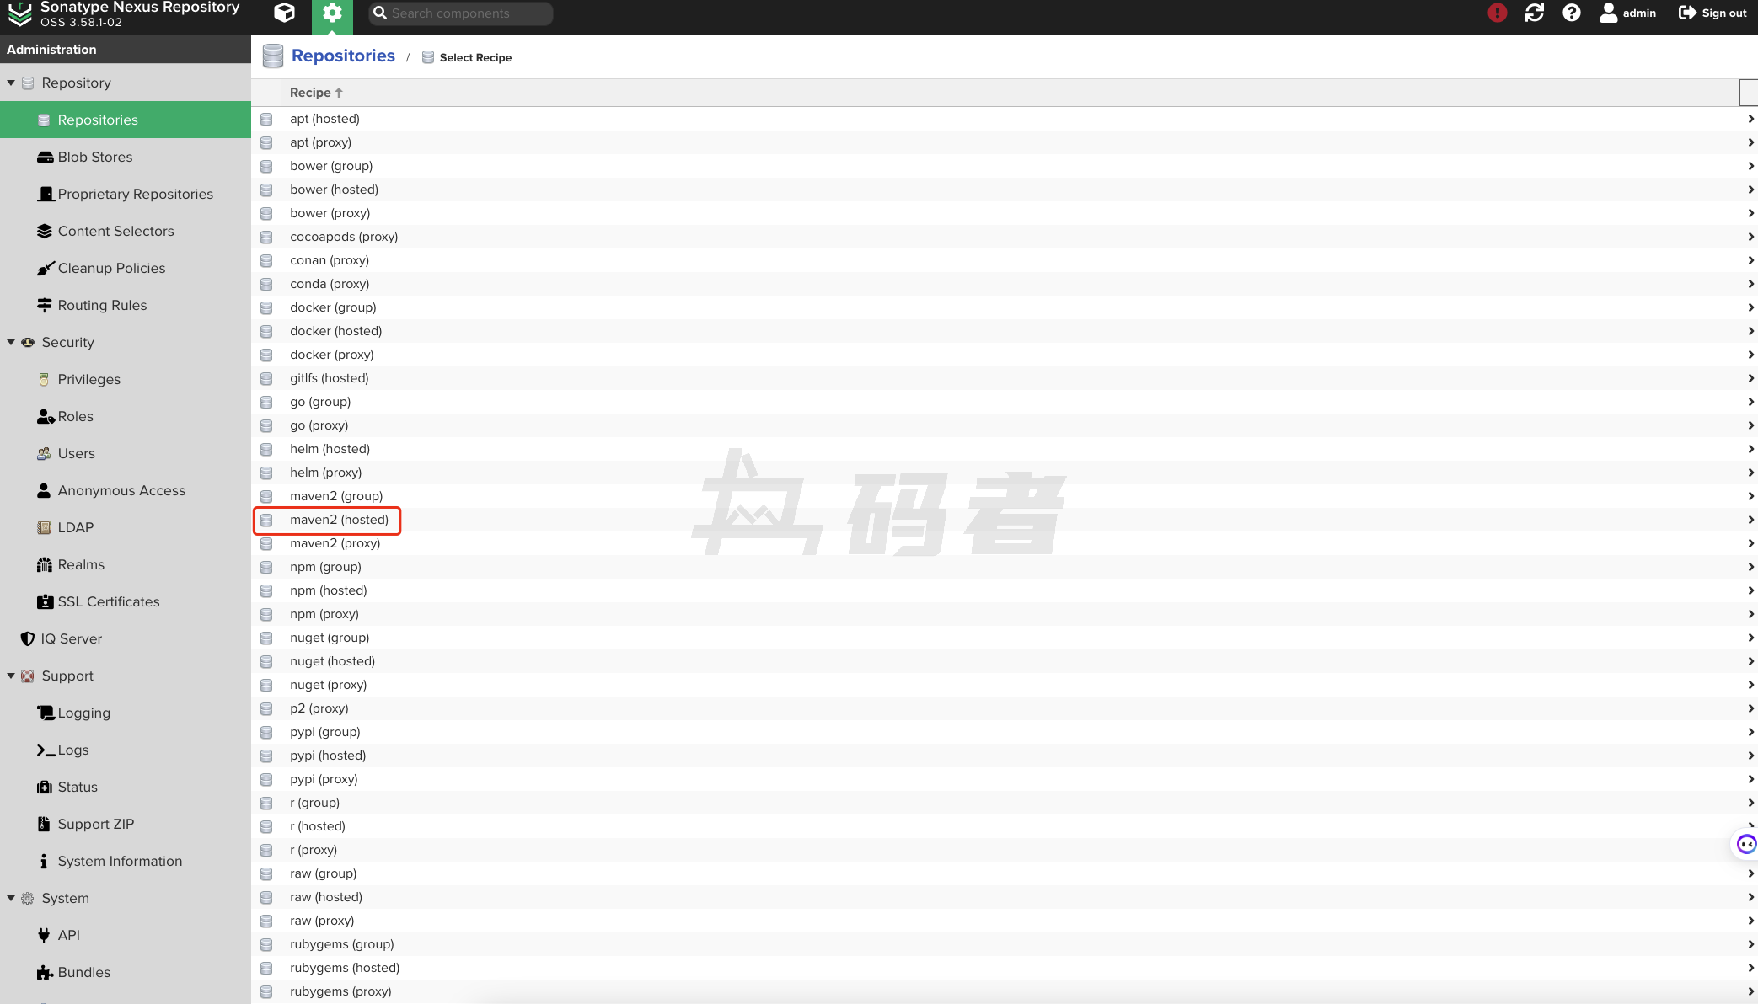The image size is (1758, 1004).
Task: Select the Anonymous Access menu item
Action: tap(121, 490)
